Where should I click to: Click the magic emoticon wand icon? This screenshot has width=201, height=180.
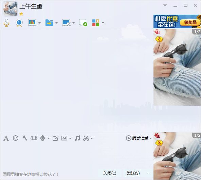tap(24, 138)
